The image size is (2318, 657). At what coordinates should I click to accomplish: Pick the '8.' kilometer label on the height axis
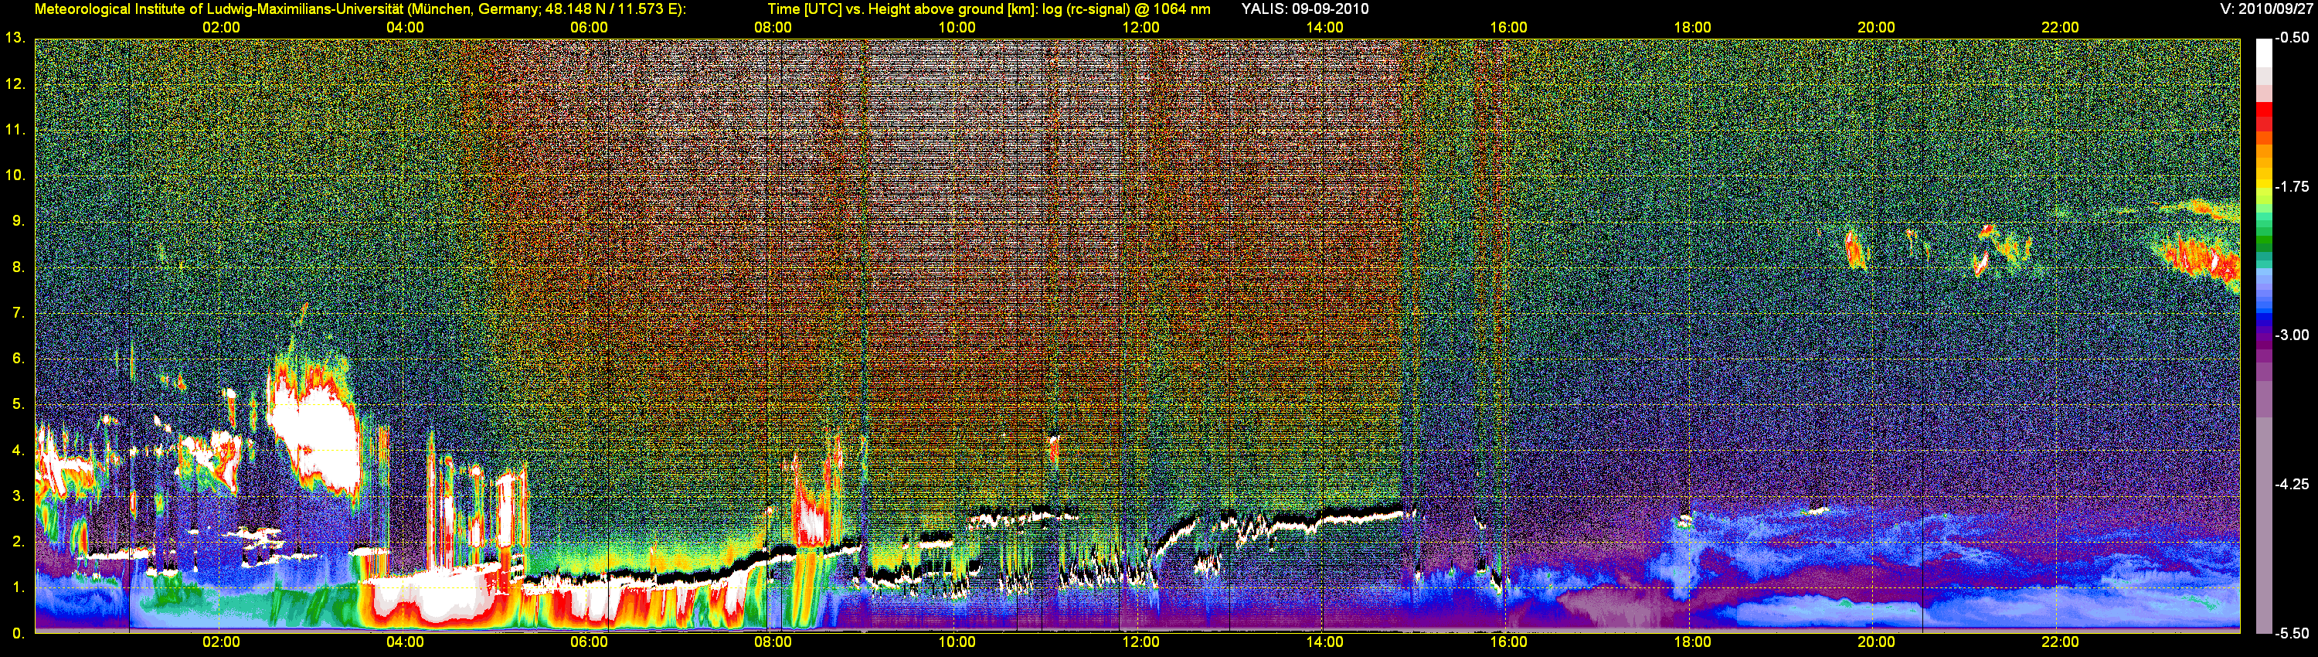click(18, 267)
